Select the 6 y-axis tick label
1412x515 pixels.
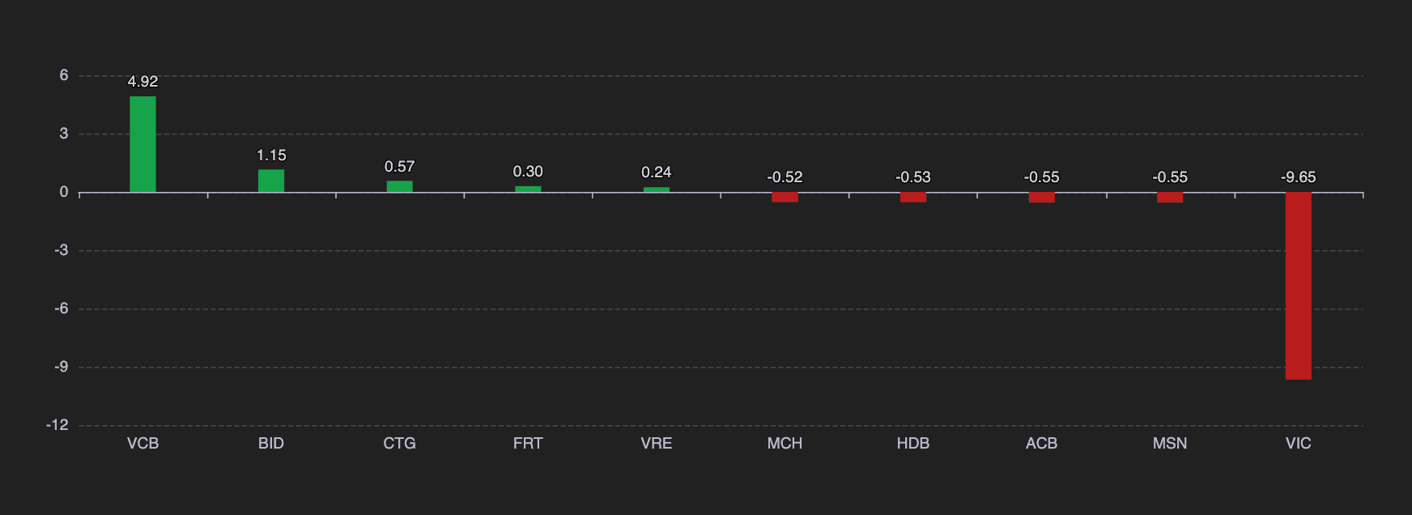(64, 75)
